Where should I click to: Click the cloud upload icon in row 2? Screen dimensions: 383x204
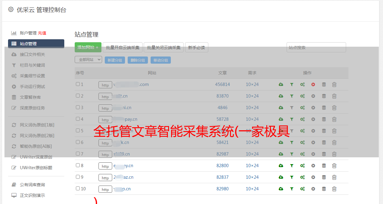[281, 96]
